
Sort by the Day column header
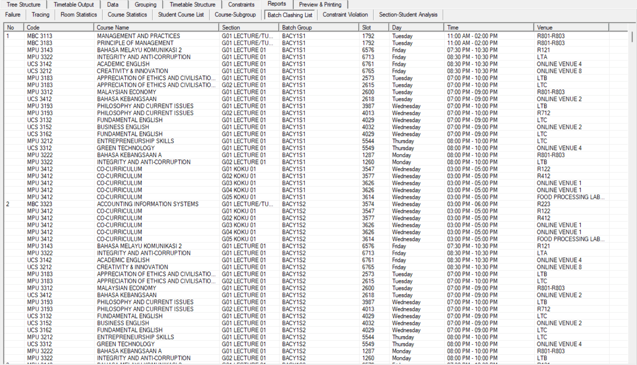point(416,27)
